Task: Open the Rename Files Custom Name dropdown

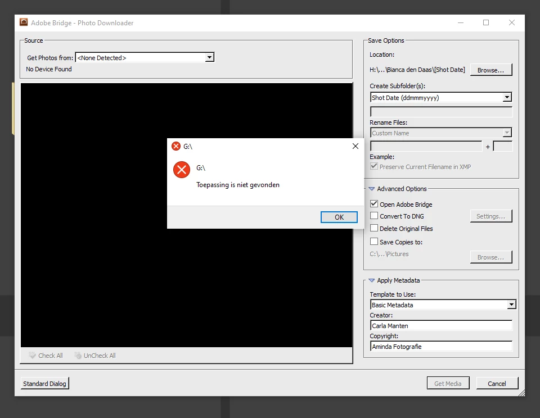Action: pos(441,133)
